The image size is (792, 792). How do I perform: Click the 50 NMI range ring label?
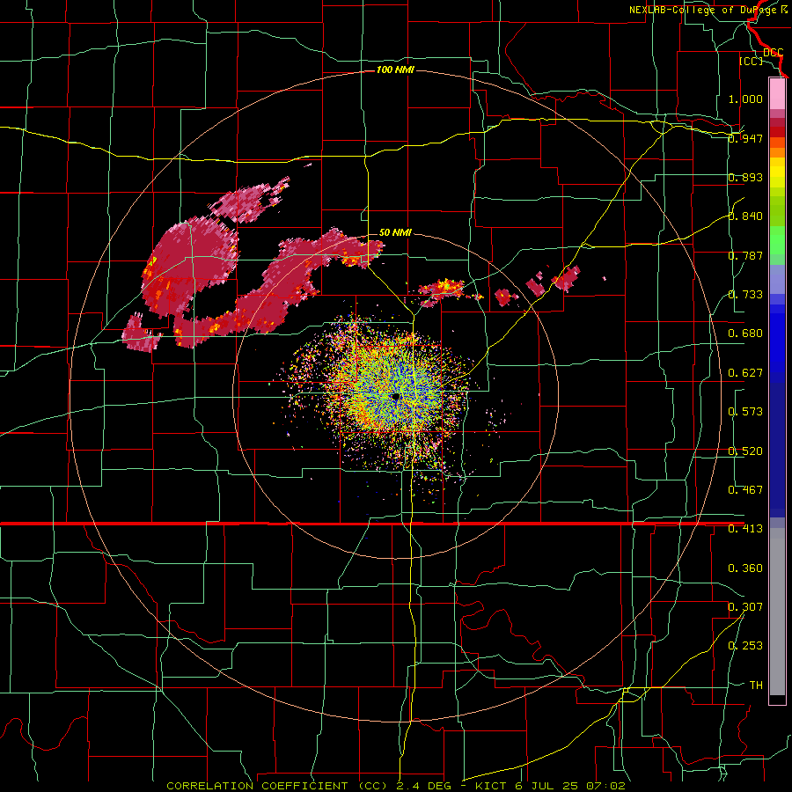395,232
